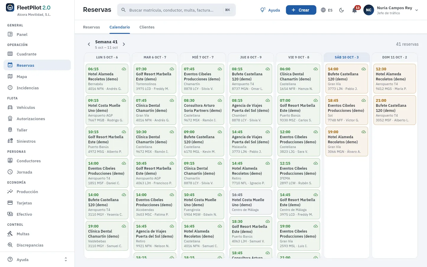The width and height of the screenshot is (427, 267).
Task: Open Tuesday 07:30 Golf Resort Marbella booking
Action: (155, 79)
